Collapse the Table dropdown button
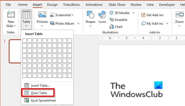 pos(26,19)
